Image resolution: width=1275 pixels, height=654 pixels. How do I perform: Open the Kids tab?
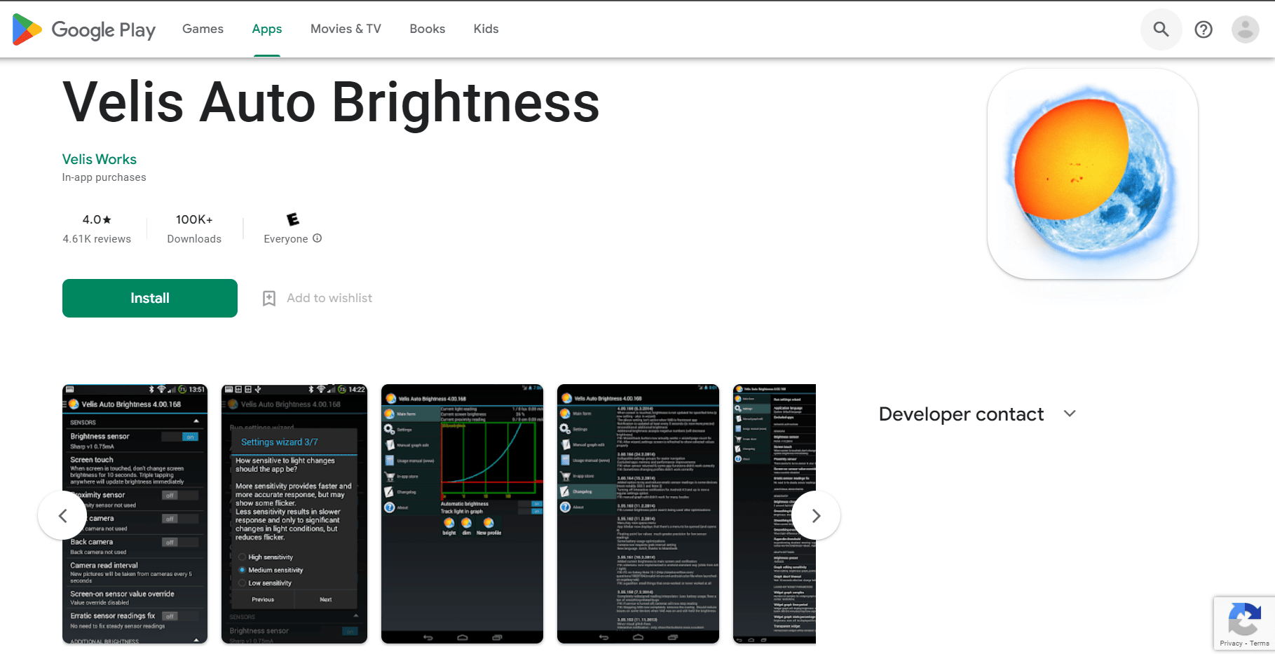click(x=486, y=29)
